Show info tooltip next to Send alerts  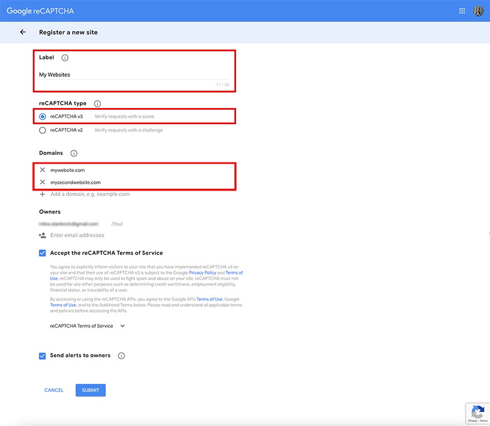pyautogui.click(x=121, y=356)
